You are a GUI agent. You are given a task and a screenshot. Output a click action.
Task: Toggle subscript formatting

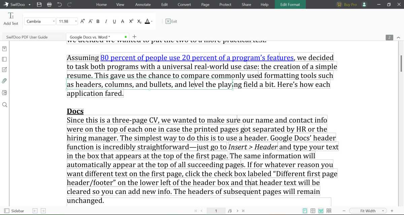(x=139, y=21)
